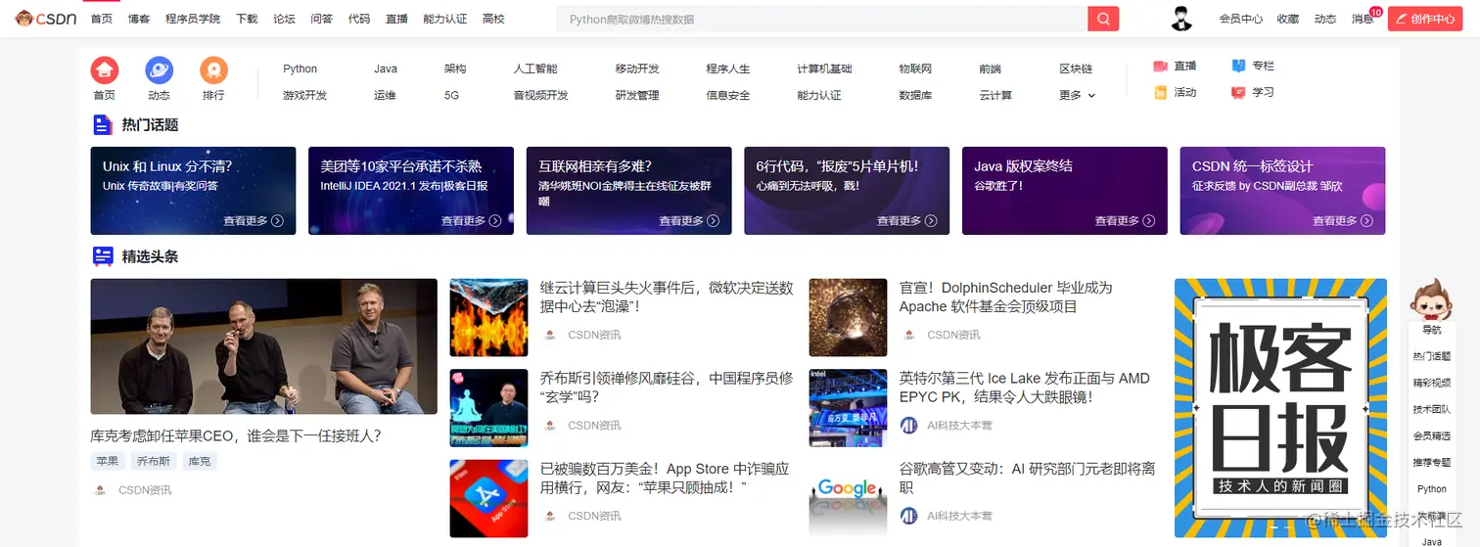The height and width of the screenshot is (547, 1480).
Task: Open the fire image thumbnail
Action: (488, 317)
